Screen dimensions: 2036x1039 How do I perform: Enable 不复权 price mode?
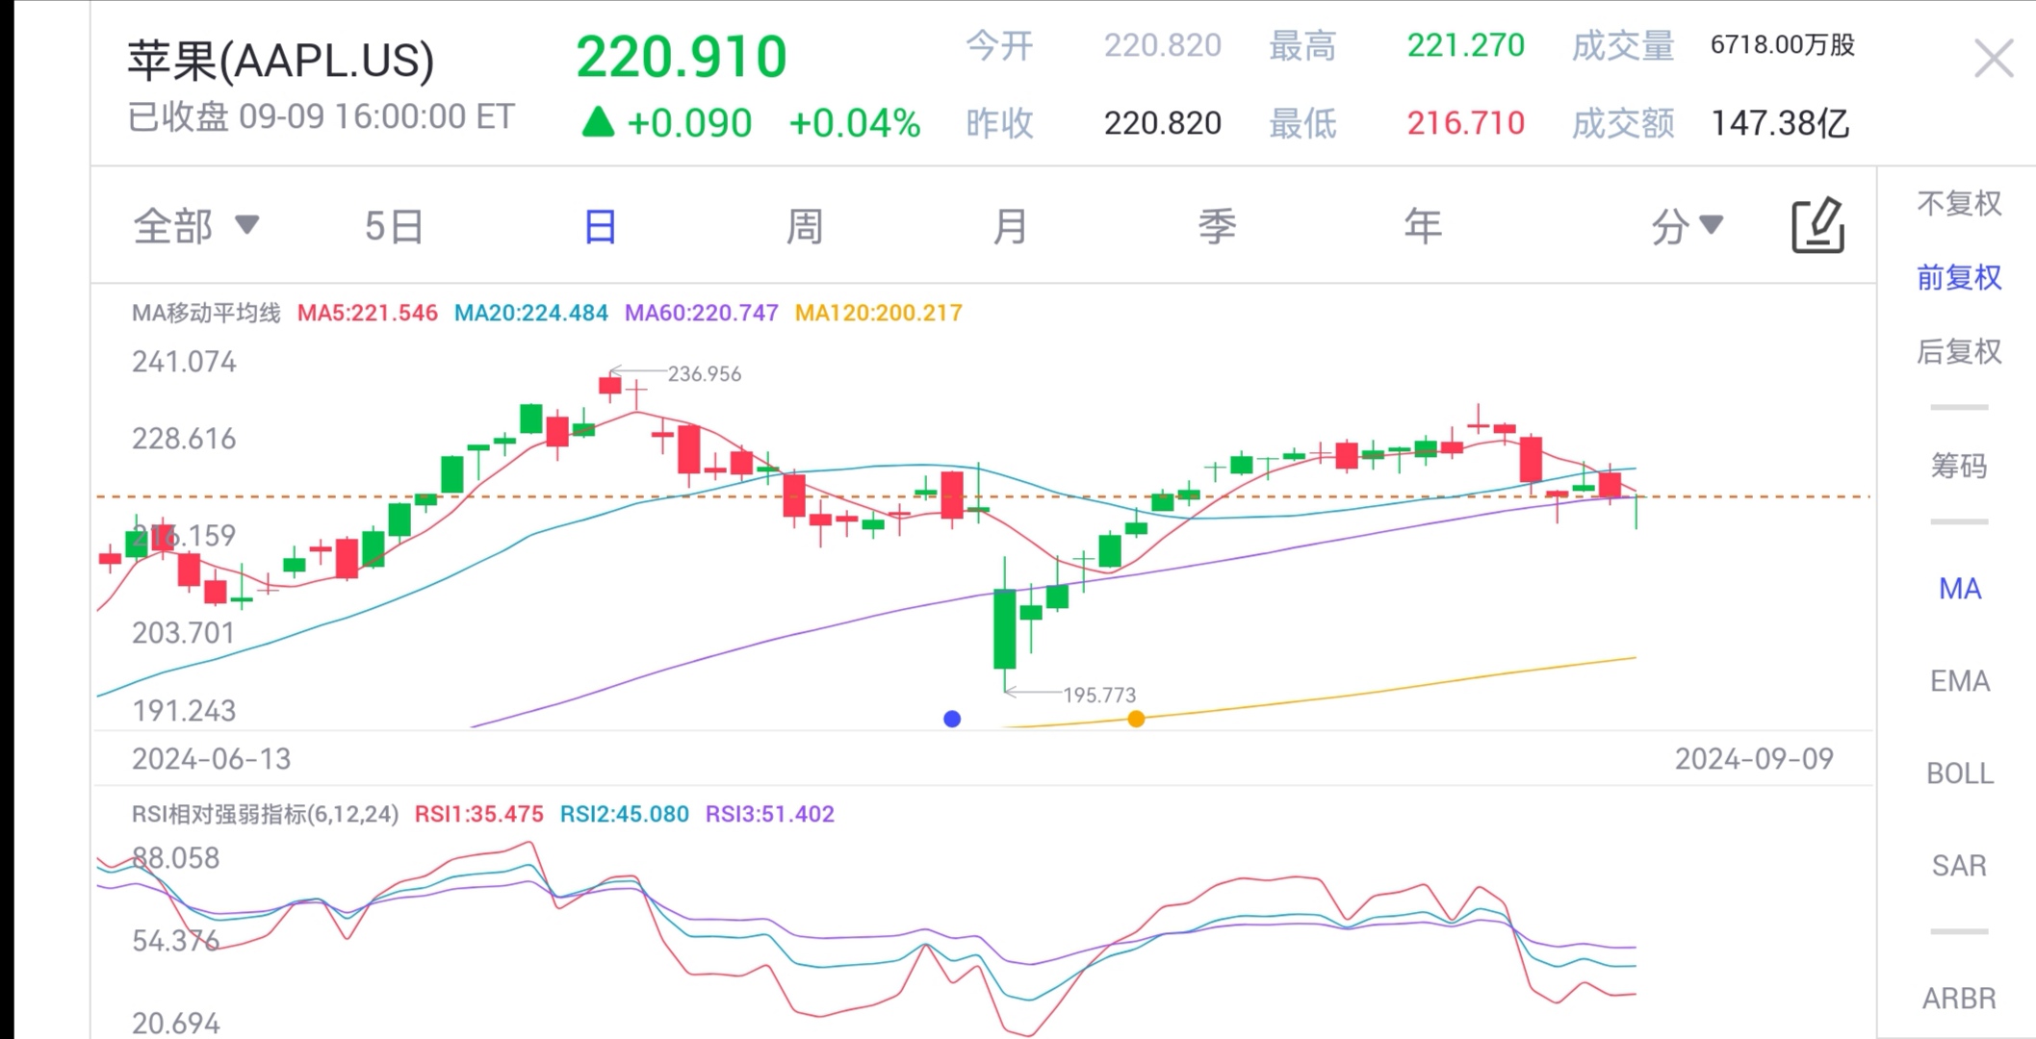click(1959, 203)
